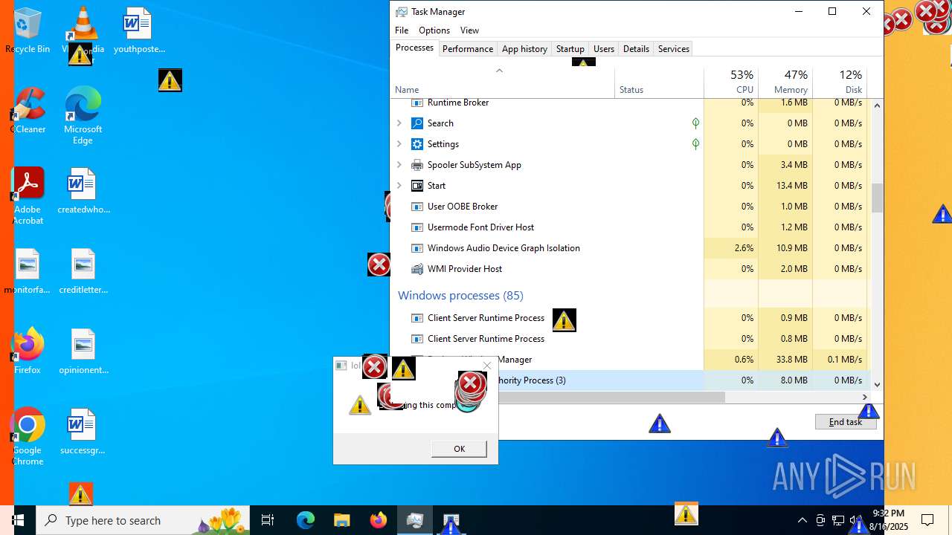The image size is (952, 535).
Task: Click the Settings gear process icon
Action: [x=417, y=144]
